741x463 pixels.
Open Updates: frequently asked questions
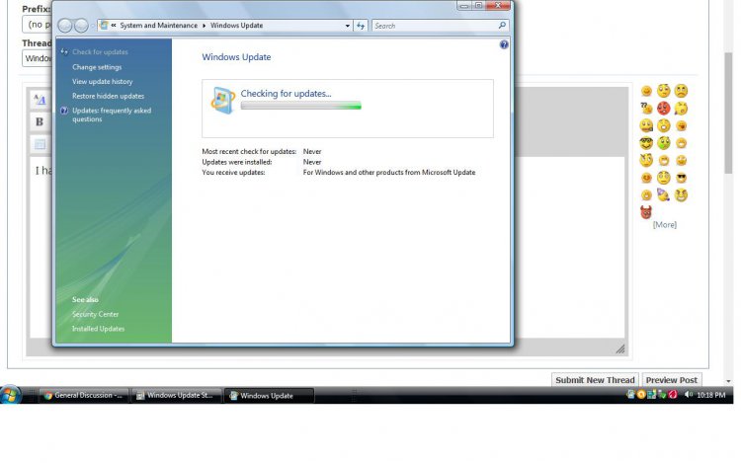(112, 115)
